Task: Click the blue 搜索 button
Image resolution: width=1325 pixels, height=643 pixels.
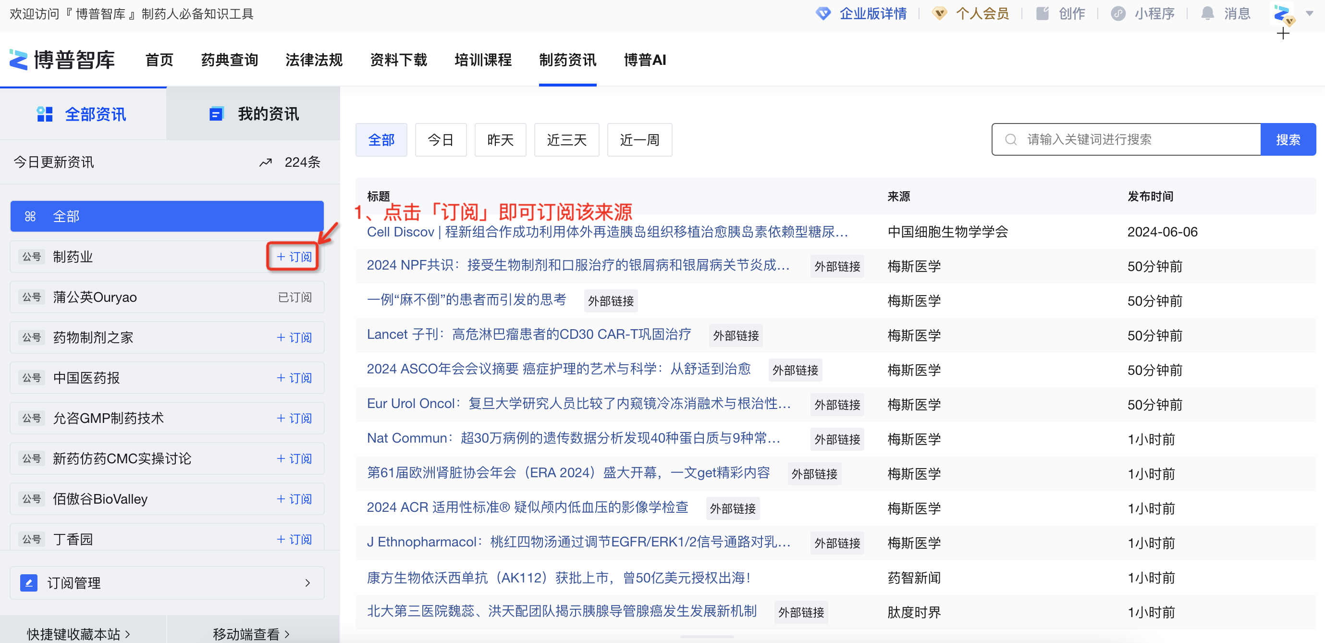Action: coord(1288,139)
